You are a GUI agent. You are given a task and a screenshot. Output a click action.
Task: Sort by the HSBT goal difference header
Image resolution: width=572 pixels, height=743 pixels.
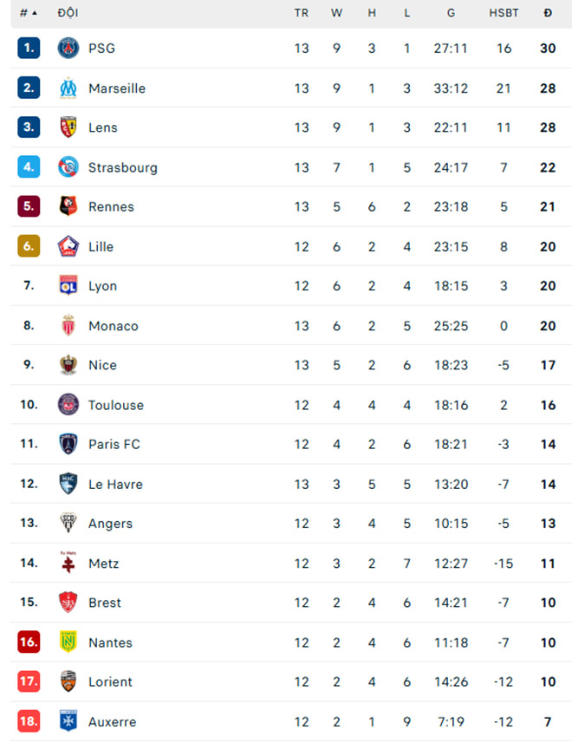coord(504,13)
